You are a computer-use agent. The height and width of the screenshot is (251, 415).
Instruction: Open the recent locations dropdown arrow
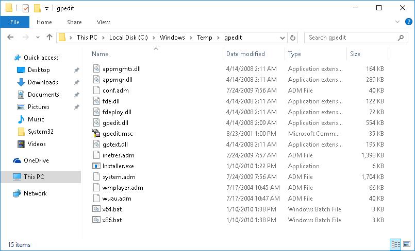[38, 38]
